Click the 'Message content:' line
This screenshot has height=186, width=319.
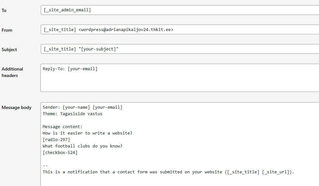point(62,127)
